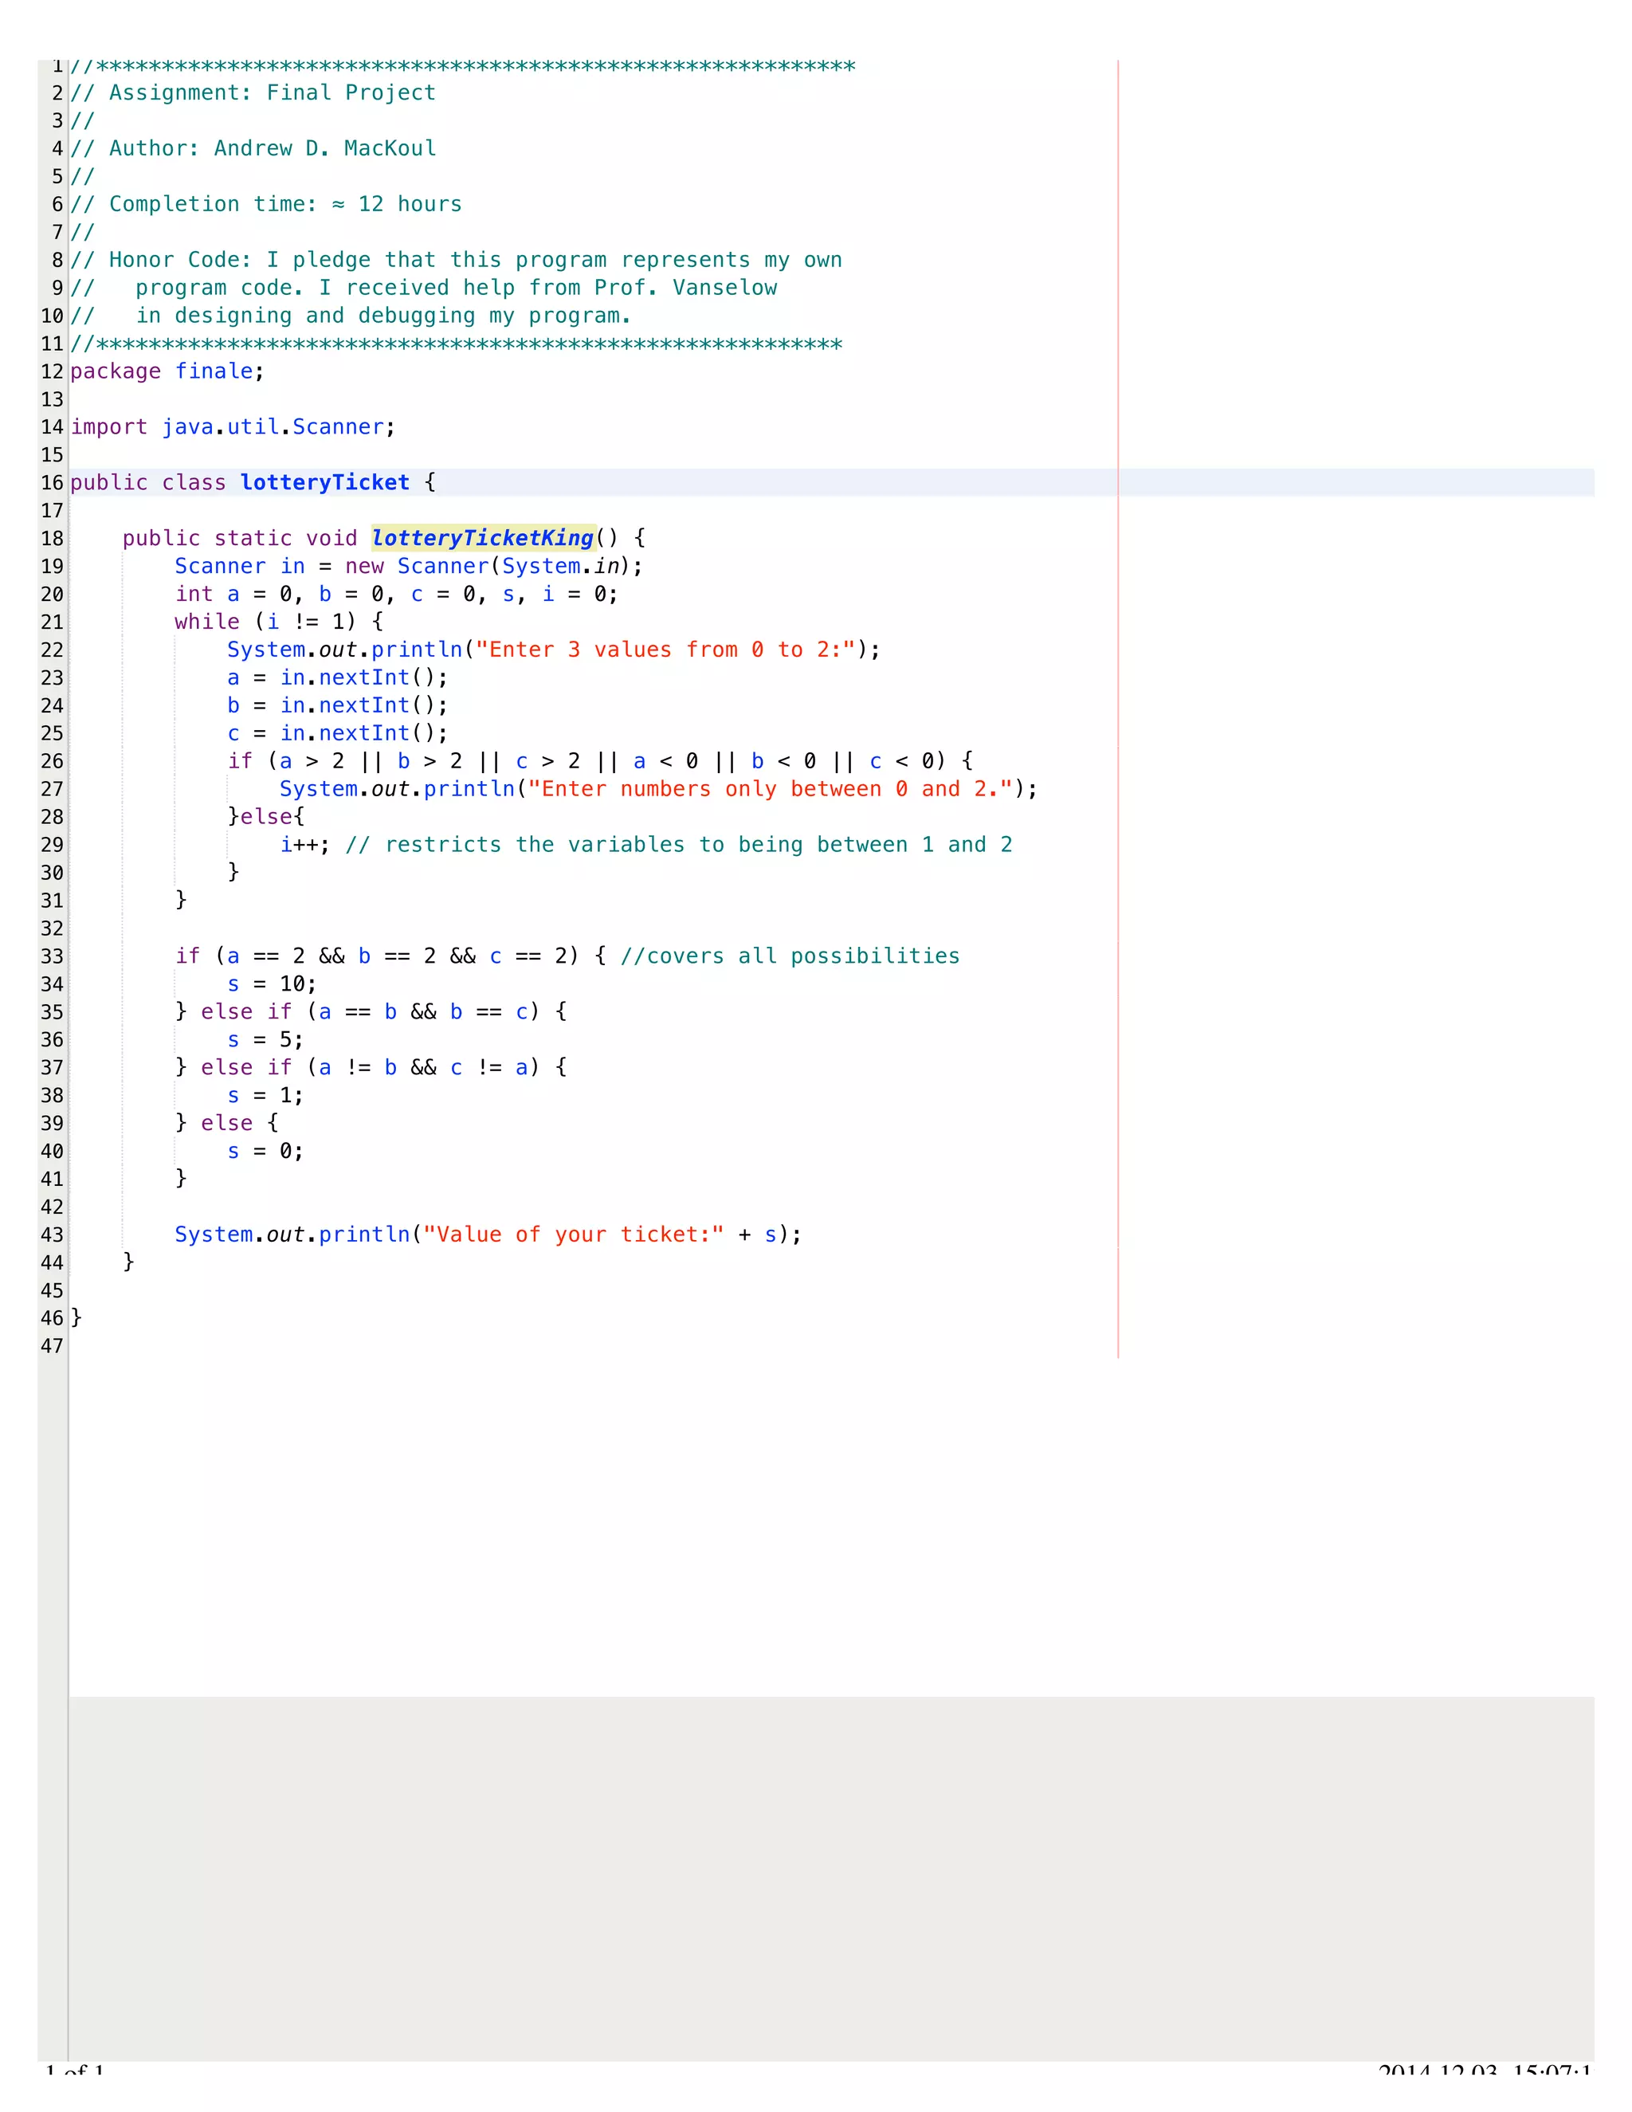Click line number 33 in the gutter
1632x2112 pixels.
coord(53,956)
